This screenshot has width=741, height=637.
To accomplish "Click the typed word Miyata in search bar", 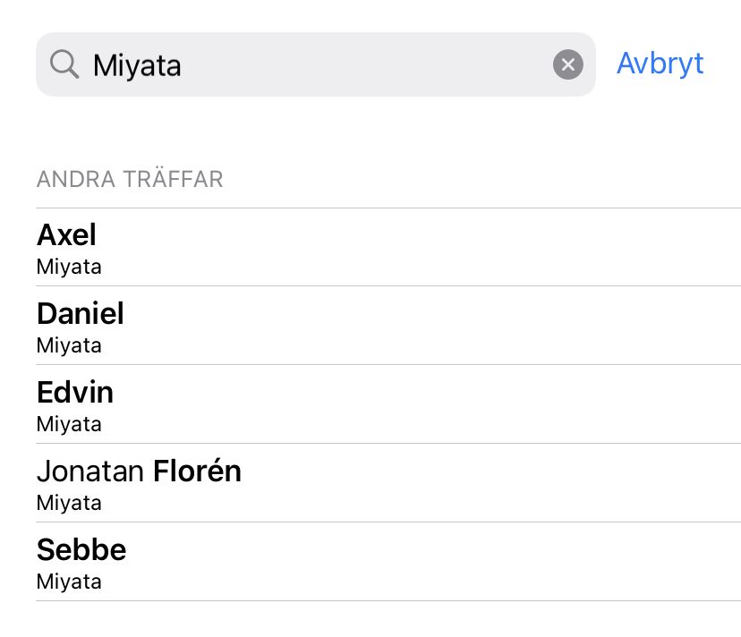I will (137, 65).
